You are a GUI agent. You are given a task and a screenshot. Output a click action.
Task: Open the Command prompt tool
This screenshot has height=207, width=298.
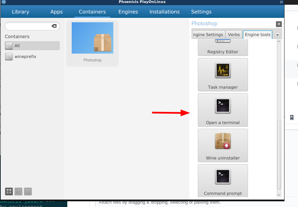223,181
